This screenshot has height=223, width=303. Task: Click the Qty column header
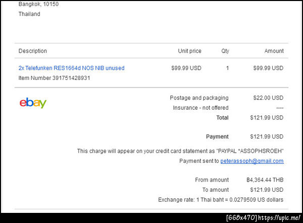[225, 51]
